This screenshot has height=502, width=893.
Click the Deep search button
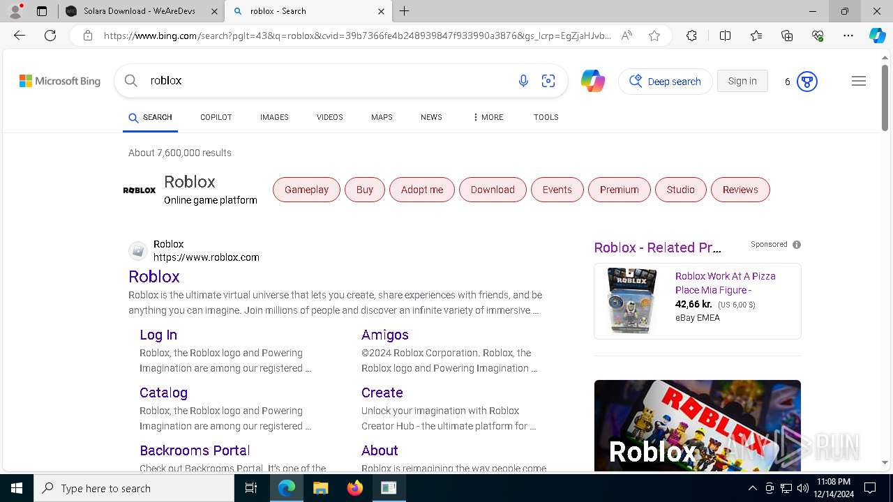pyautogui.click(x=666, y=82)
